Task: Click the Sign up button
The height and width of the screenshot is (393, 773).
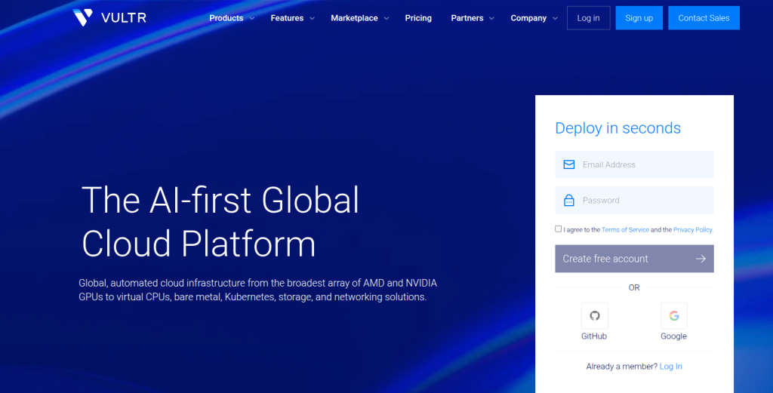Action: coord(639,18)
